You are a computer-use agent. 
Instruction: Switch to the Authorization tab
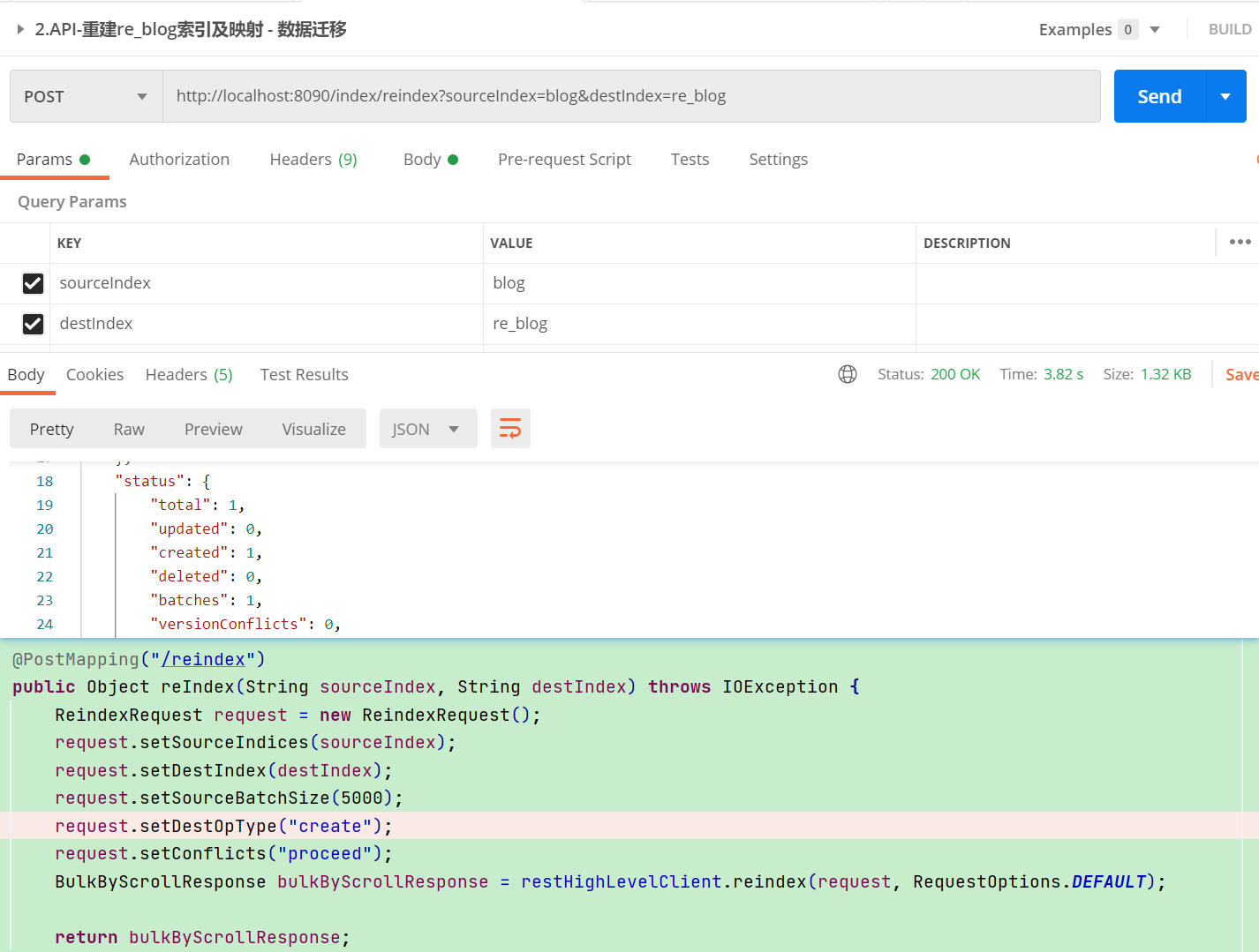coord(179,160)
